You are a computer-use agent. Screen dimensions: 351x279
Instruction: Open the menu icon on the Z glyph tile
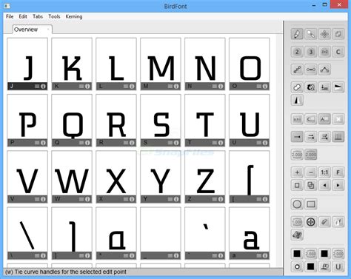pyautogui.click(x=215, y=199)
